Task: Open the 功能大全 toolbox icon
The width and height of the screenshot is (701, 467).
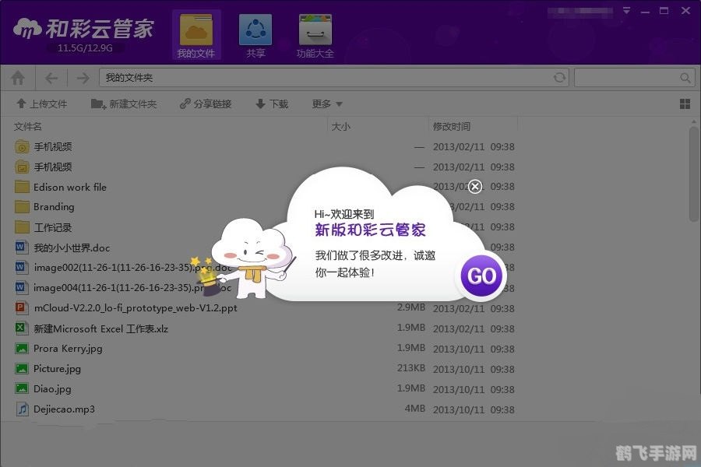Action: 315,31
